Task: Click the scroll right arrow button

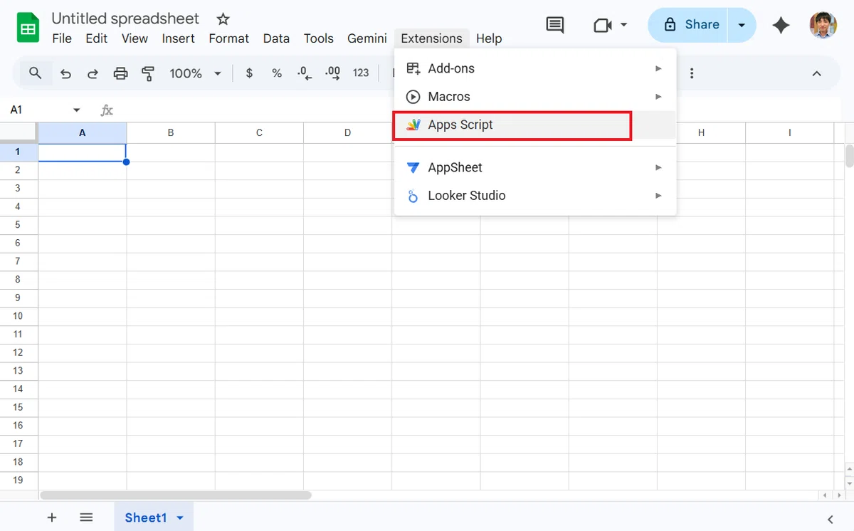Action: [x=840, y=495]
